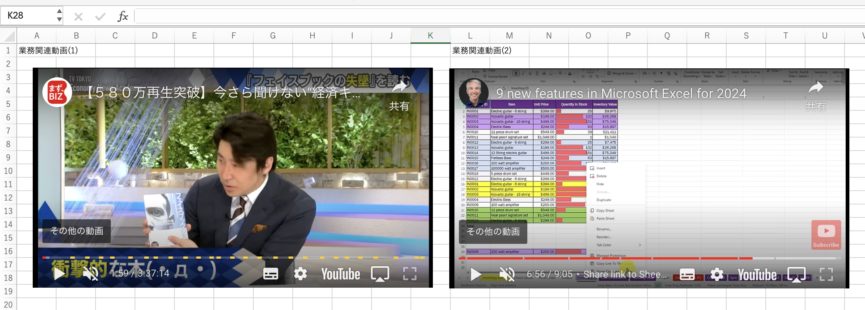Click cell with 業務関連動画(2)
The height and width of the screenshot is (310, 865).
(x=482, y=51)
